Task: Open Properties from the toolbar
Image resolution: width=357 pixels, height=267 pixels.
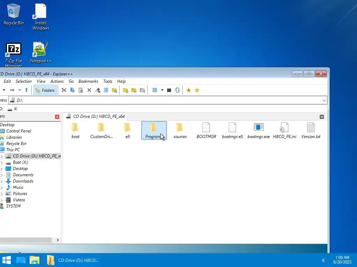Action: tap(106, 90)
